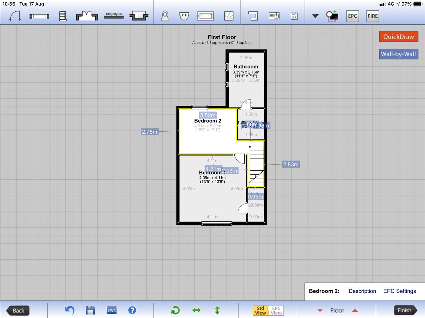Flip plan horizontally with green arrows
425x318 pixels.
(x=196, y=310)
